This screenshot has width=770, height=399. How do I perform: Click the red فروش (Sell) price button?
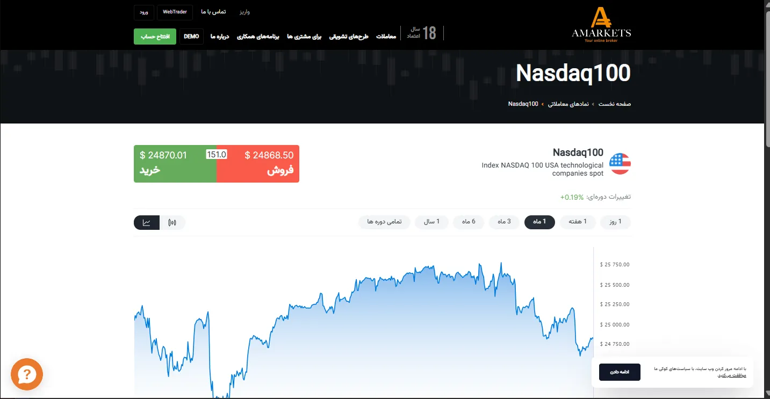click(x=258, y=164)
